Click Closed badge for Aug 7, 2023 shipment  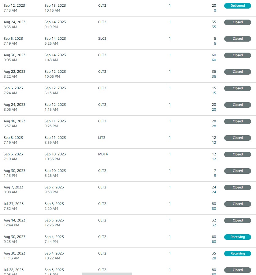(238, 188)
